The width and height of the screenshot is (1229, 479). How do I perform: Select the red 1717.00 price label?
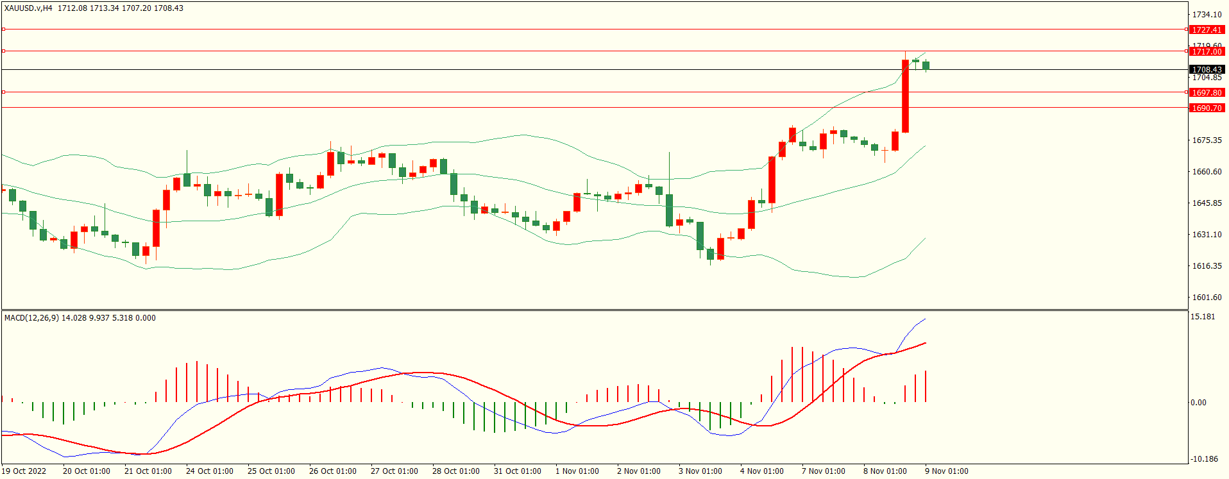tap(1207, 52)
